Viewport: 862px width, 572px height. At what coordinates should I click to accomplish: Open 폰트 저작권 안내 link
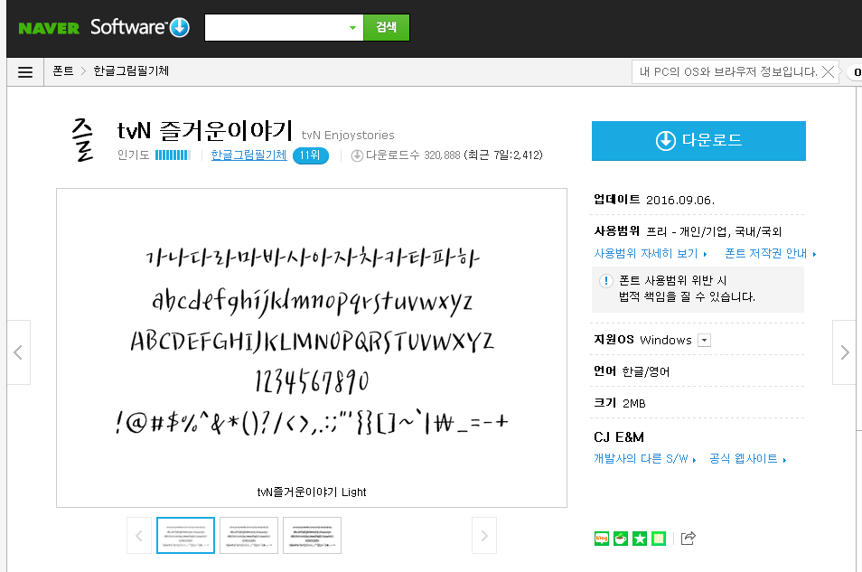[770, 254]
